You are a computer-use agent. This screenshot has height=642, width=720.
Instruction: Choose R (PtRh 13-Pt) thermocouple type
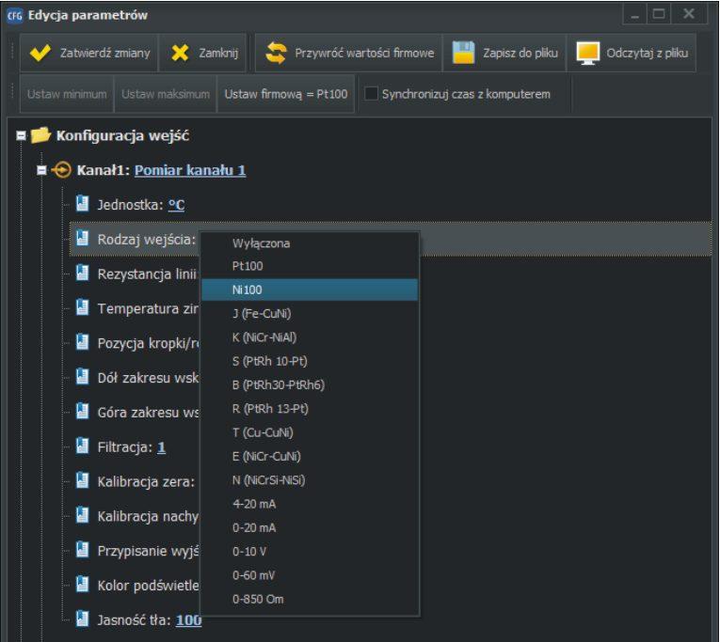[x=310, y=409]
